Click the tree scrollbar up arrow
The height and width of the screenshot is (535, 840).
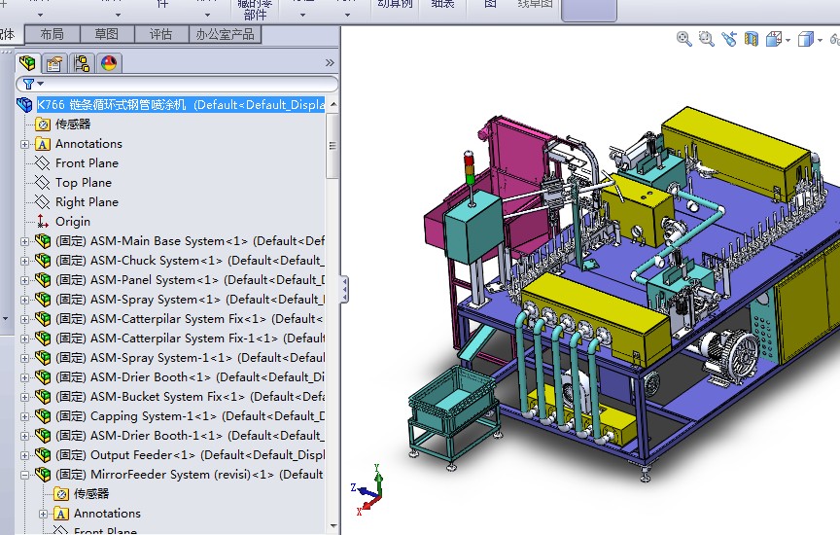click(333, 104)
